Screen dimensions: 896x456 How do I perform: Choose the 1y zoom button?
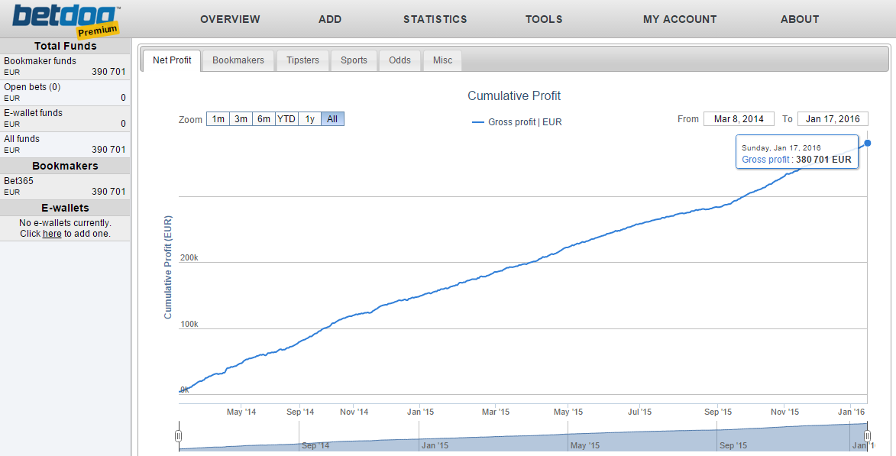309,119
